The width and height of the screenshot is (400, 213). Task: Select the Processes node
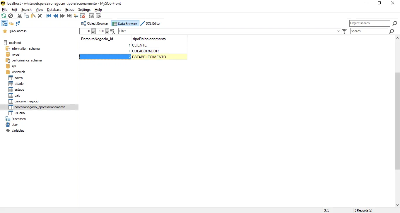point(18,119)
